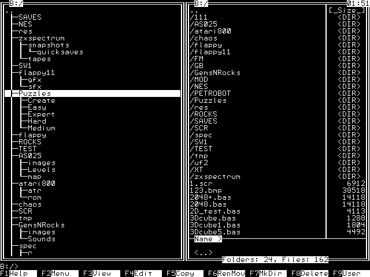Create folder with F7 MkDir
The width and height of the screenshot is (370, 277).
tap(266, 274)
